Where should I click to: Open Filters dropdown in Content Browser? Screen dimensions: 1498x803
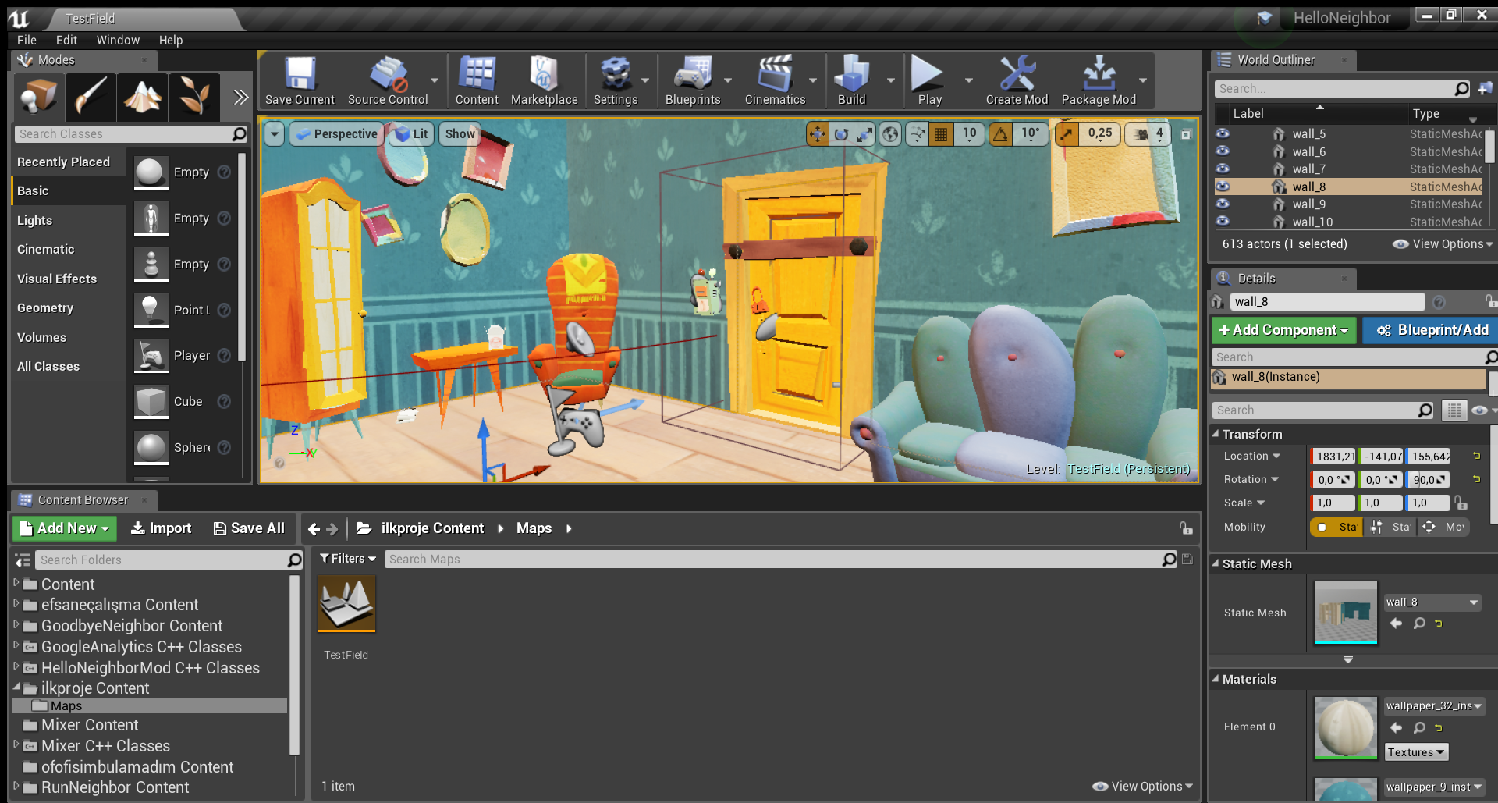(x=348, y=559)
